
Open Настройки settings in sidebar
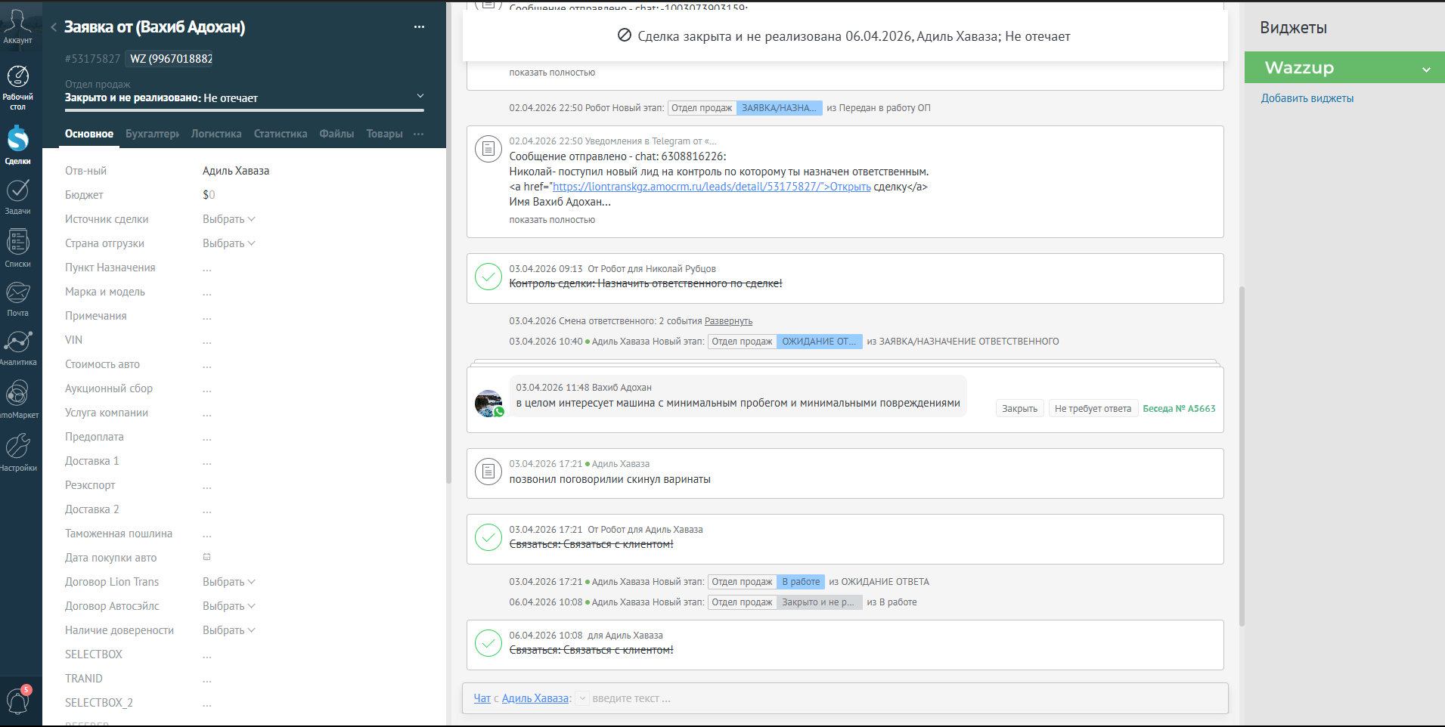17,453
